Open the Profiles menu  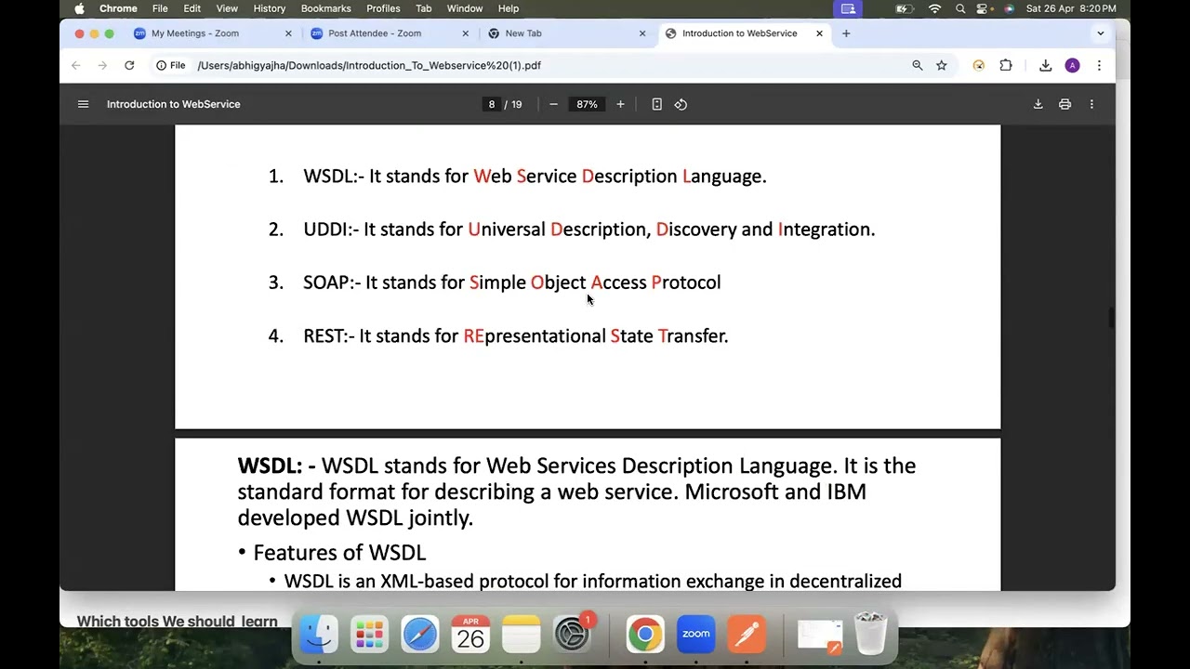[x=383, y=8]
